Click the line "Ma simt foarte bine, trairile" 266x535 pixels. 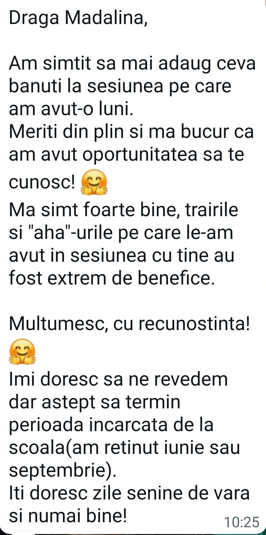[124, 210]
